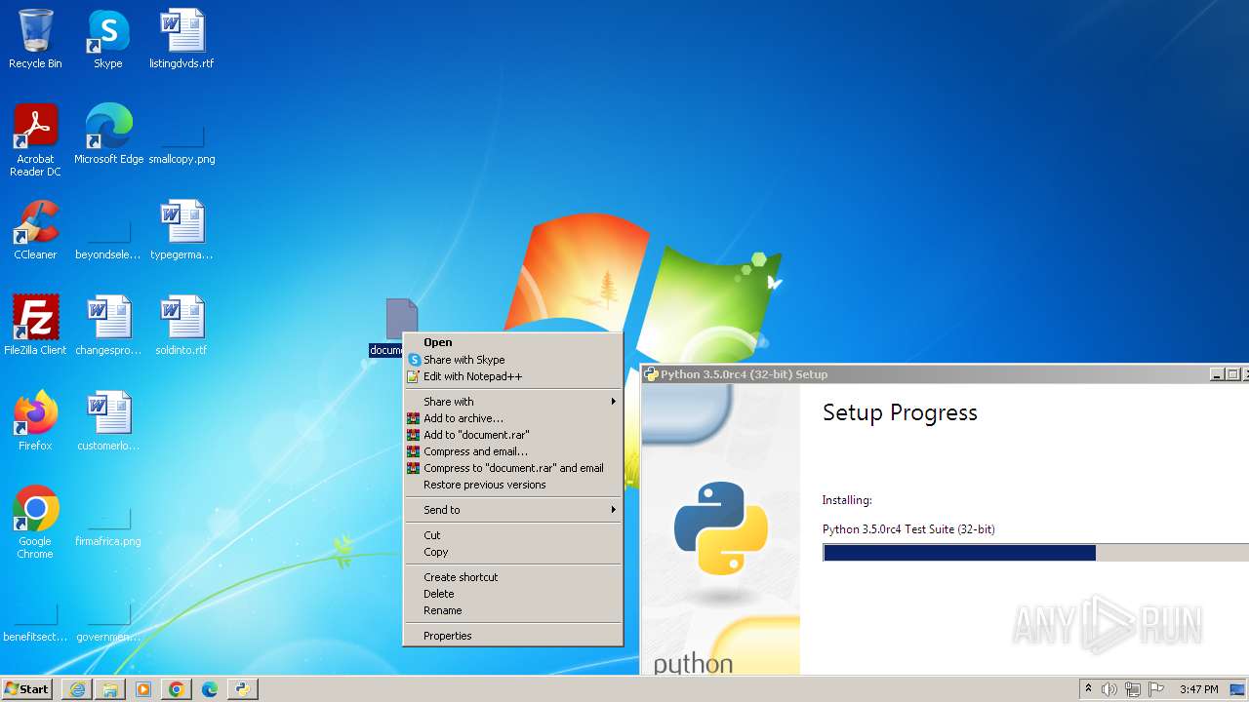Choose Open in the context menu
The width and height of the screenshot is (1249, 702).
tap(513, 342)
